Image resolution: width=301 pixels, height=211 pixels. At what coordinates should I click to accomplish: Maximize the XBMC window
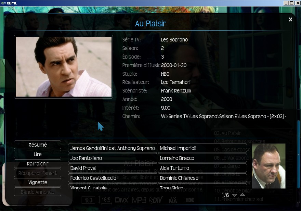tap(291, 3)
